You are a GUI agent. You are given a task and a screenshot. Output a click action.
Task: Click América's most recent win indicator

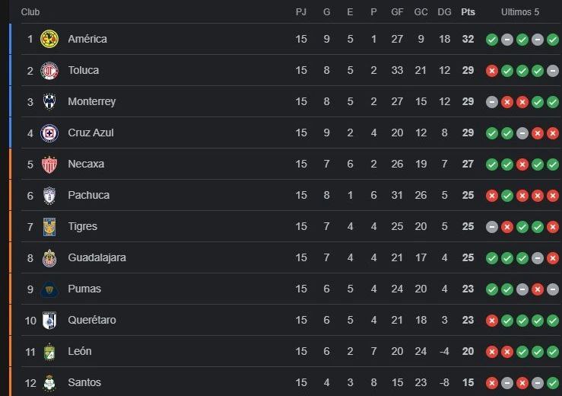(553, 40)
